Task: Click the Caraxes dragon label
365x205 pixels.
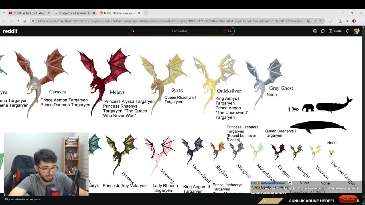Action: [57, 92]
